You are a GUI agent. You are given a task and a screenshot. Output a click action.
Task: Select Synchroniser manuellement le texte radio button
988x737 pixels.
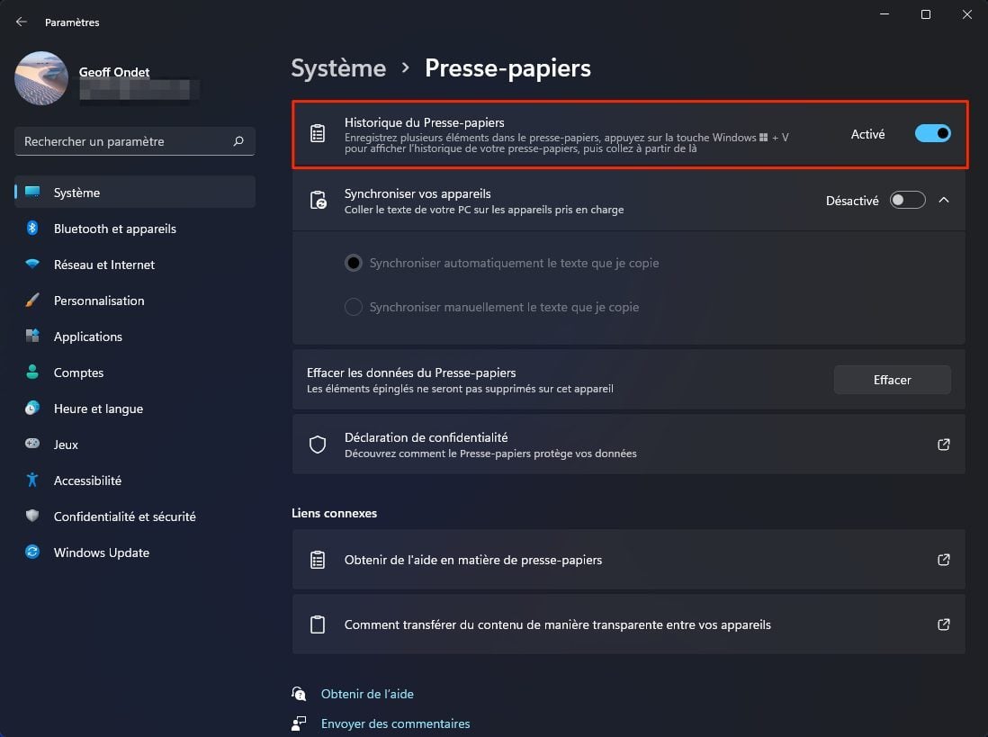tap(354, 307)
